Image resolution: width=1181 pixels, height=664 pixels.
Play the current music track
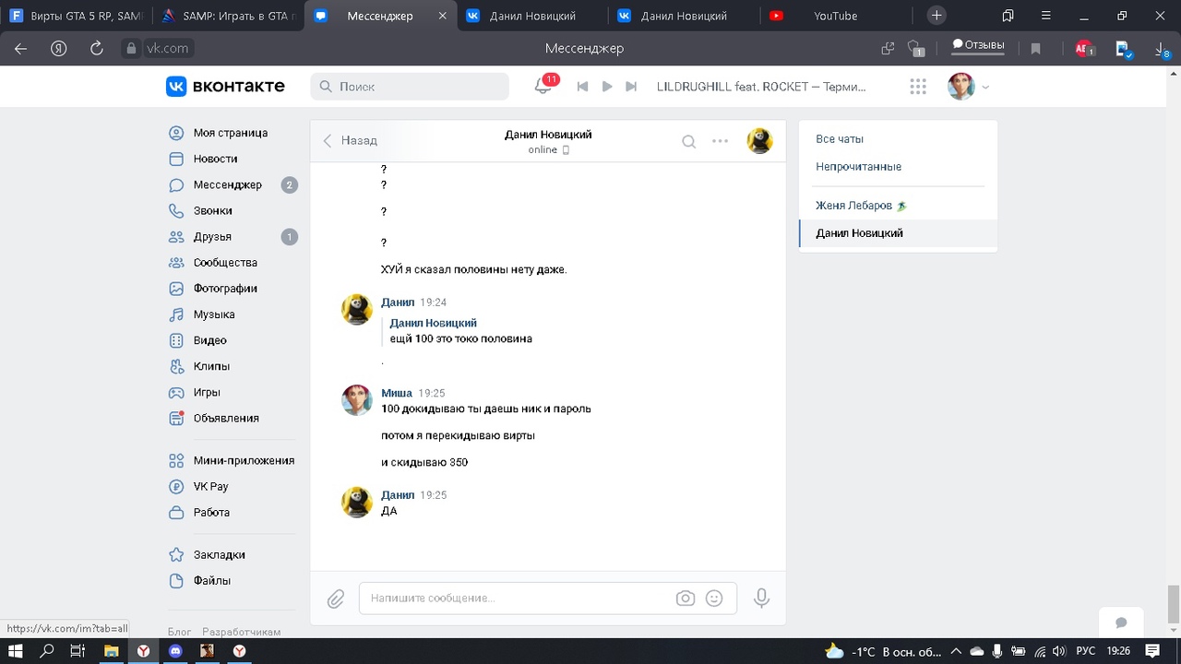607,86
